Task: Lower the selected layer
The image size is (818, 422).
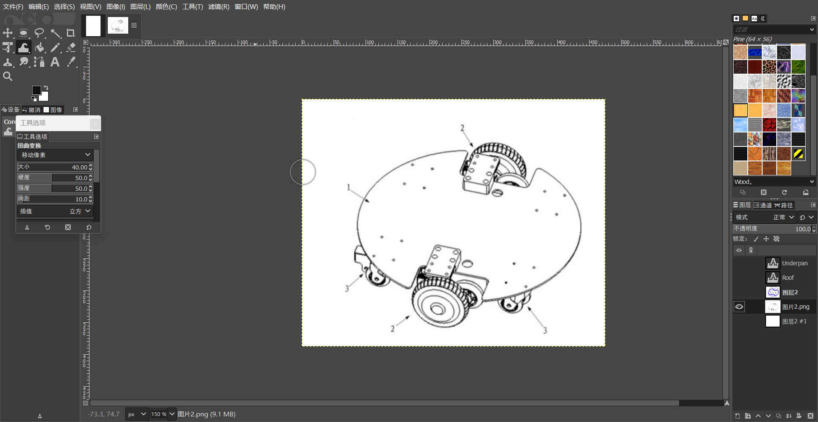Action: tap(768, 416)
